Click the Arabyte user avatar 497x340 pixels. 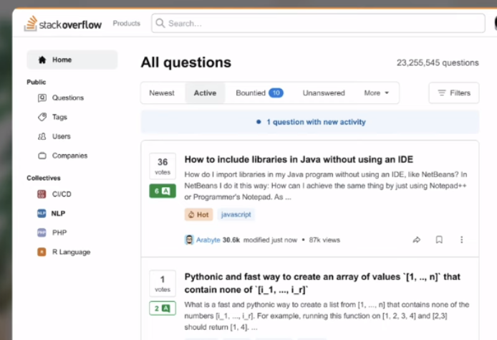click(189, 240)
